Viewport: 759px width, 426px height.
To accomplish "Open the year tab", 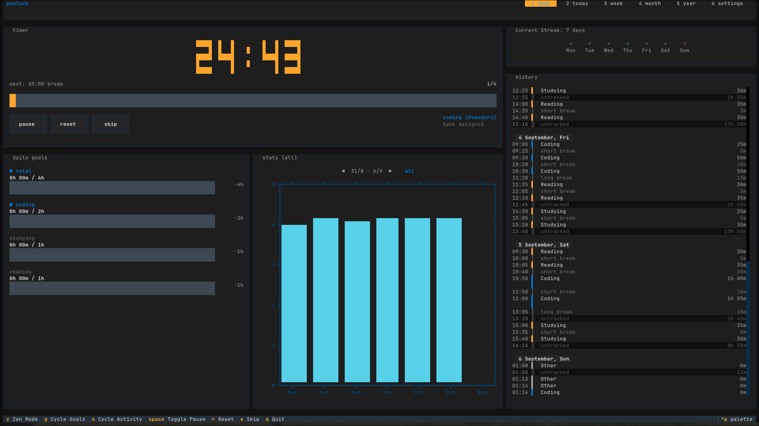I will [686, 4].
